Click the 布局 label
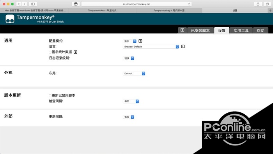Screen dimensions: 273x154 (x=53, y=73)
